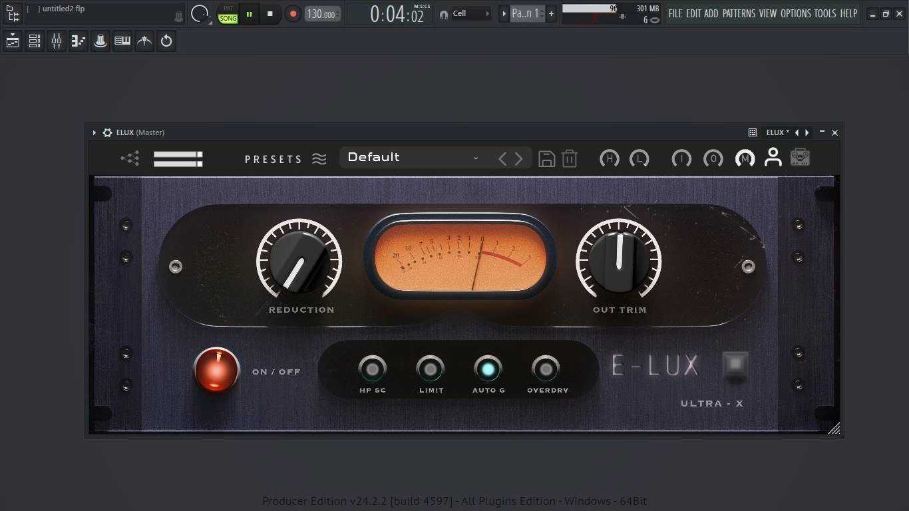The image size is (909, 511).
Task: Open the project picker panel icon
Action: coord(12,13)
